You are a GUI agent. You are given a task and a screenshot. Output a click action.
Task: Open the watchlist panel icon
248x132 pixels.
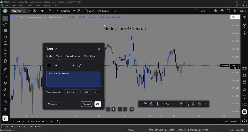244,18
